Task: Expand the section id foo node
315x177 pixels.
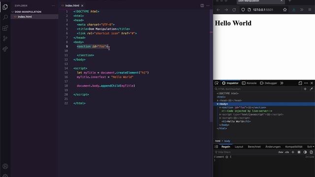Action: [220, 108]
